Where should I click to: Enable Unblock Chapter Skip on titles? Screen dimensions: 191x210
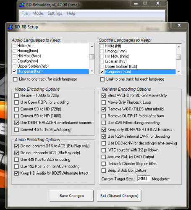[104, 164]
